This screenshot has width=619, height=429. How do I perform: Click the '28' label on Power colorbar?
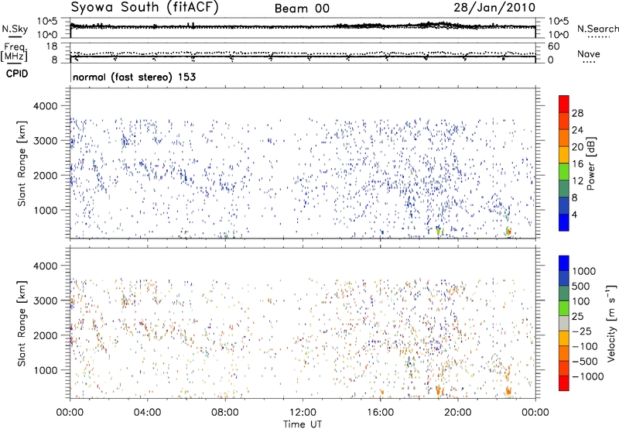click(x=577, y=113)
